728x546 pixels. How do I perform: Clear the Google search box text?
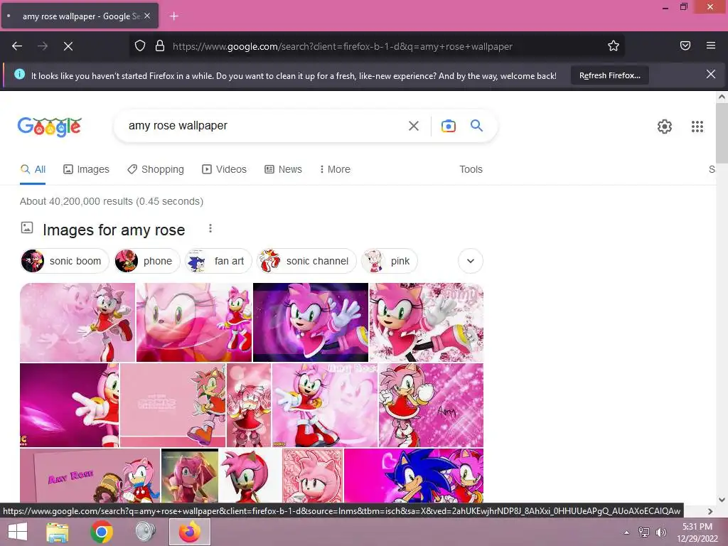pos(414,126)
